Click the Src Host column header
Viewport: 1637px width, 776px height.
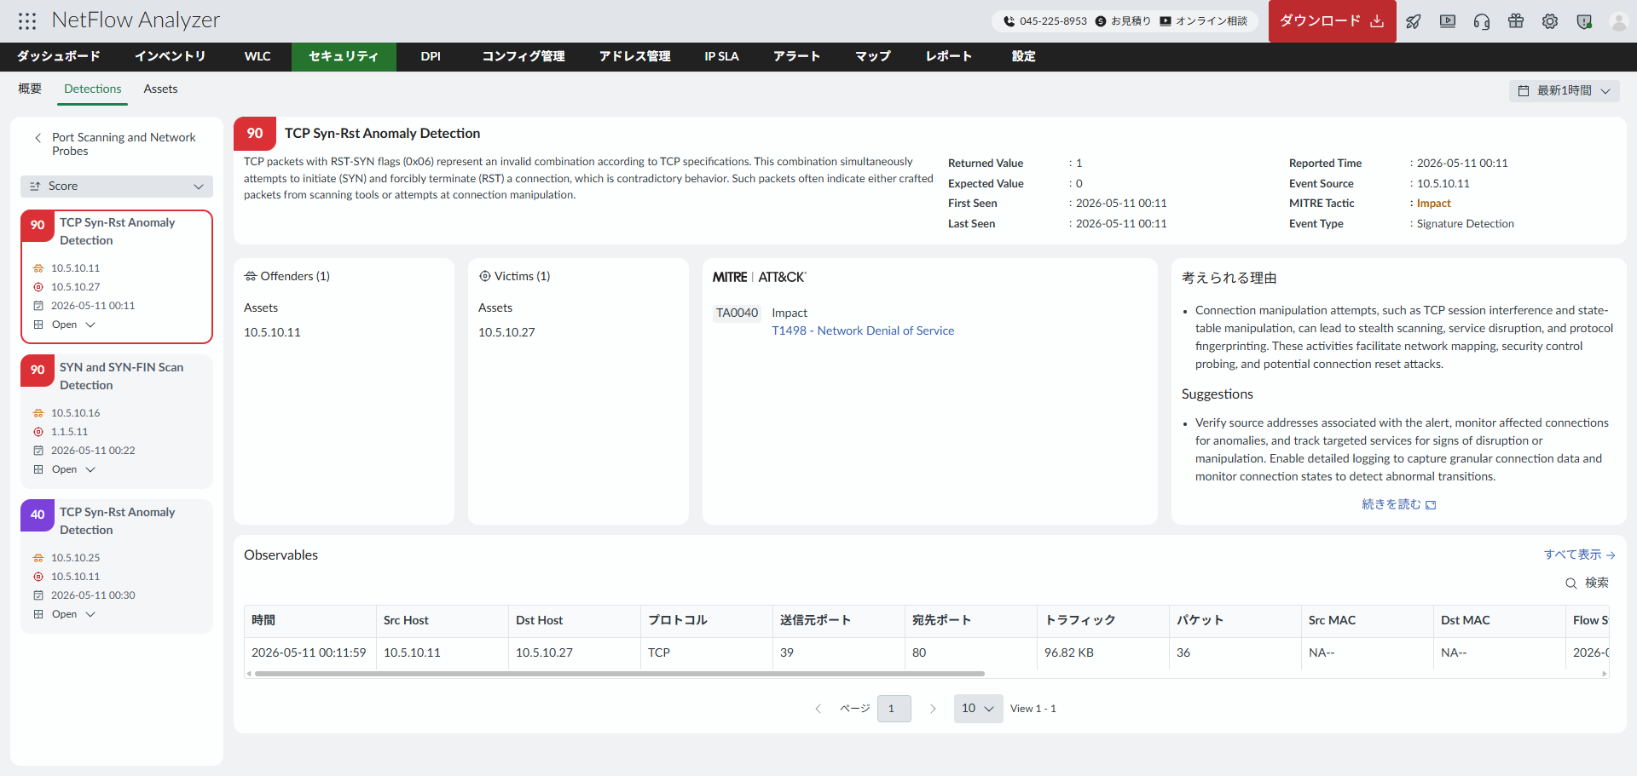click(443, 621)
